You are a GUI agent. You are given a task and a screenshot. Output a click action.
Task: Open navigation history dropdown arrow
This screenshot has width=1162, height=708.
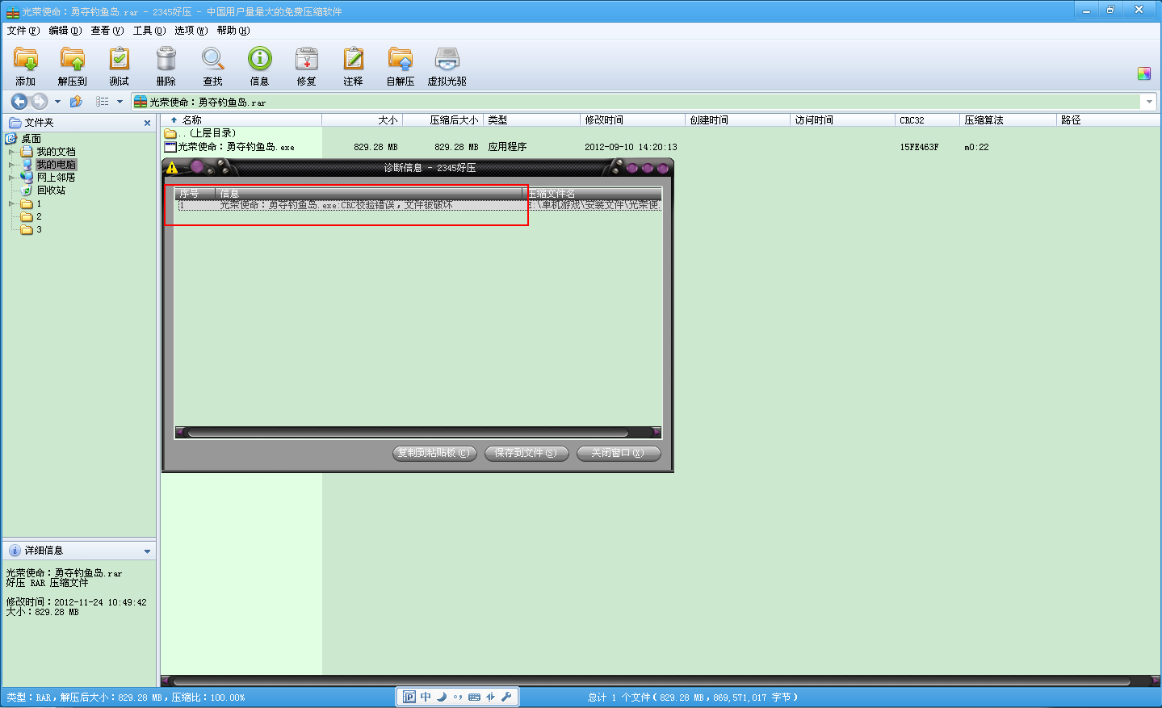57,102
